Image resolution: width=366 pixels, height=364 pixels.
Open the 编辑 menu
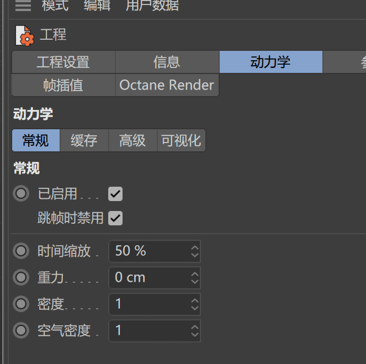(x=97, y=6)
